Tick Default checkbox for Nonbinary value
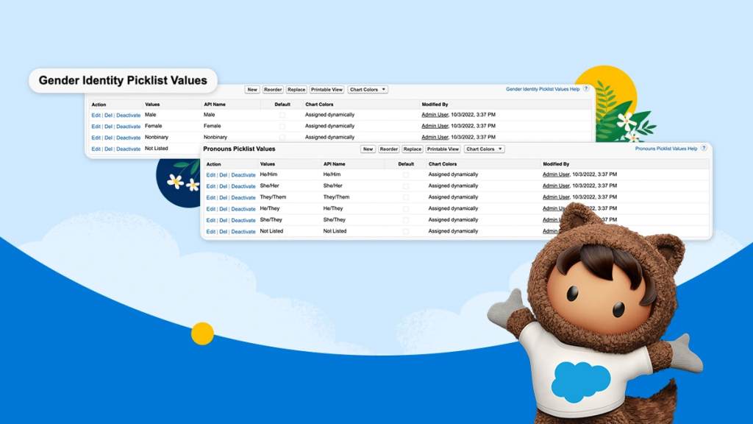This screenshot has height=424, width=753. pyautogui.click(x=282, y=137)
